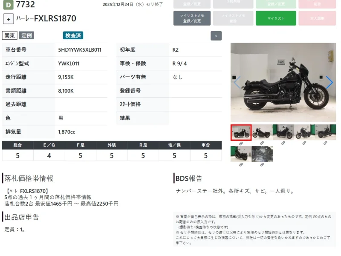Click the blue 検査済 badge
The height and width of the screenshot is (256, 341).
pos(73,35)
